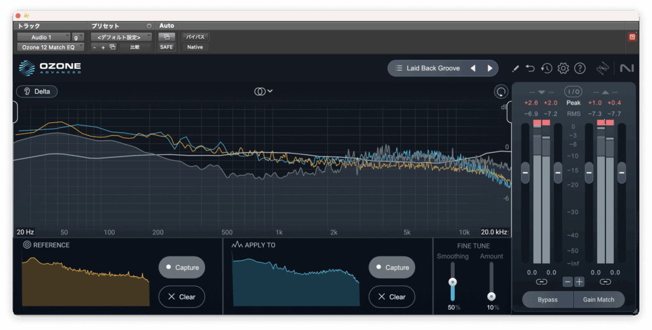Open the デフォルト設定 preset dropdown

coord(120,38)
